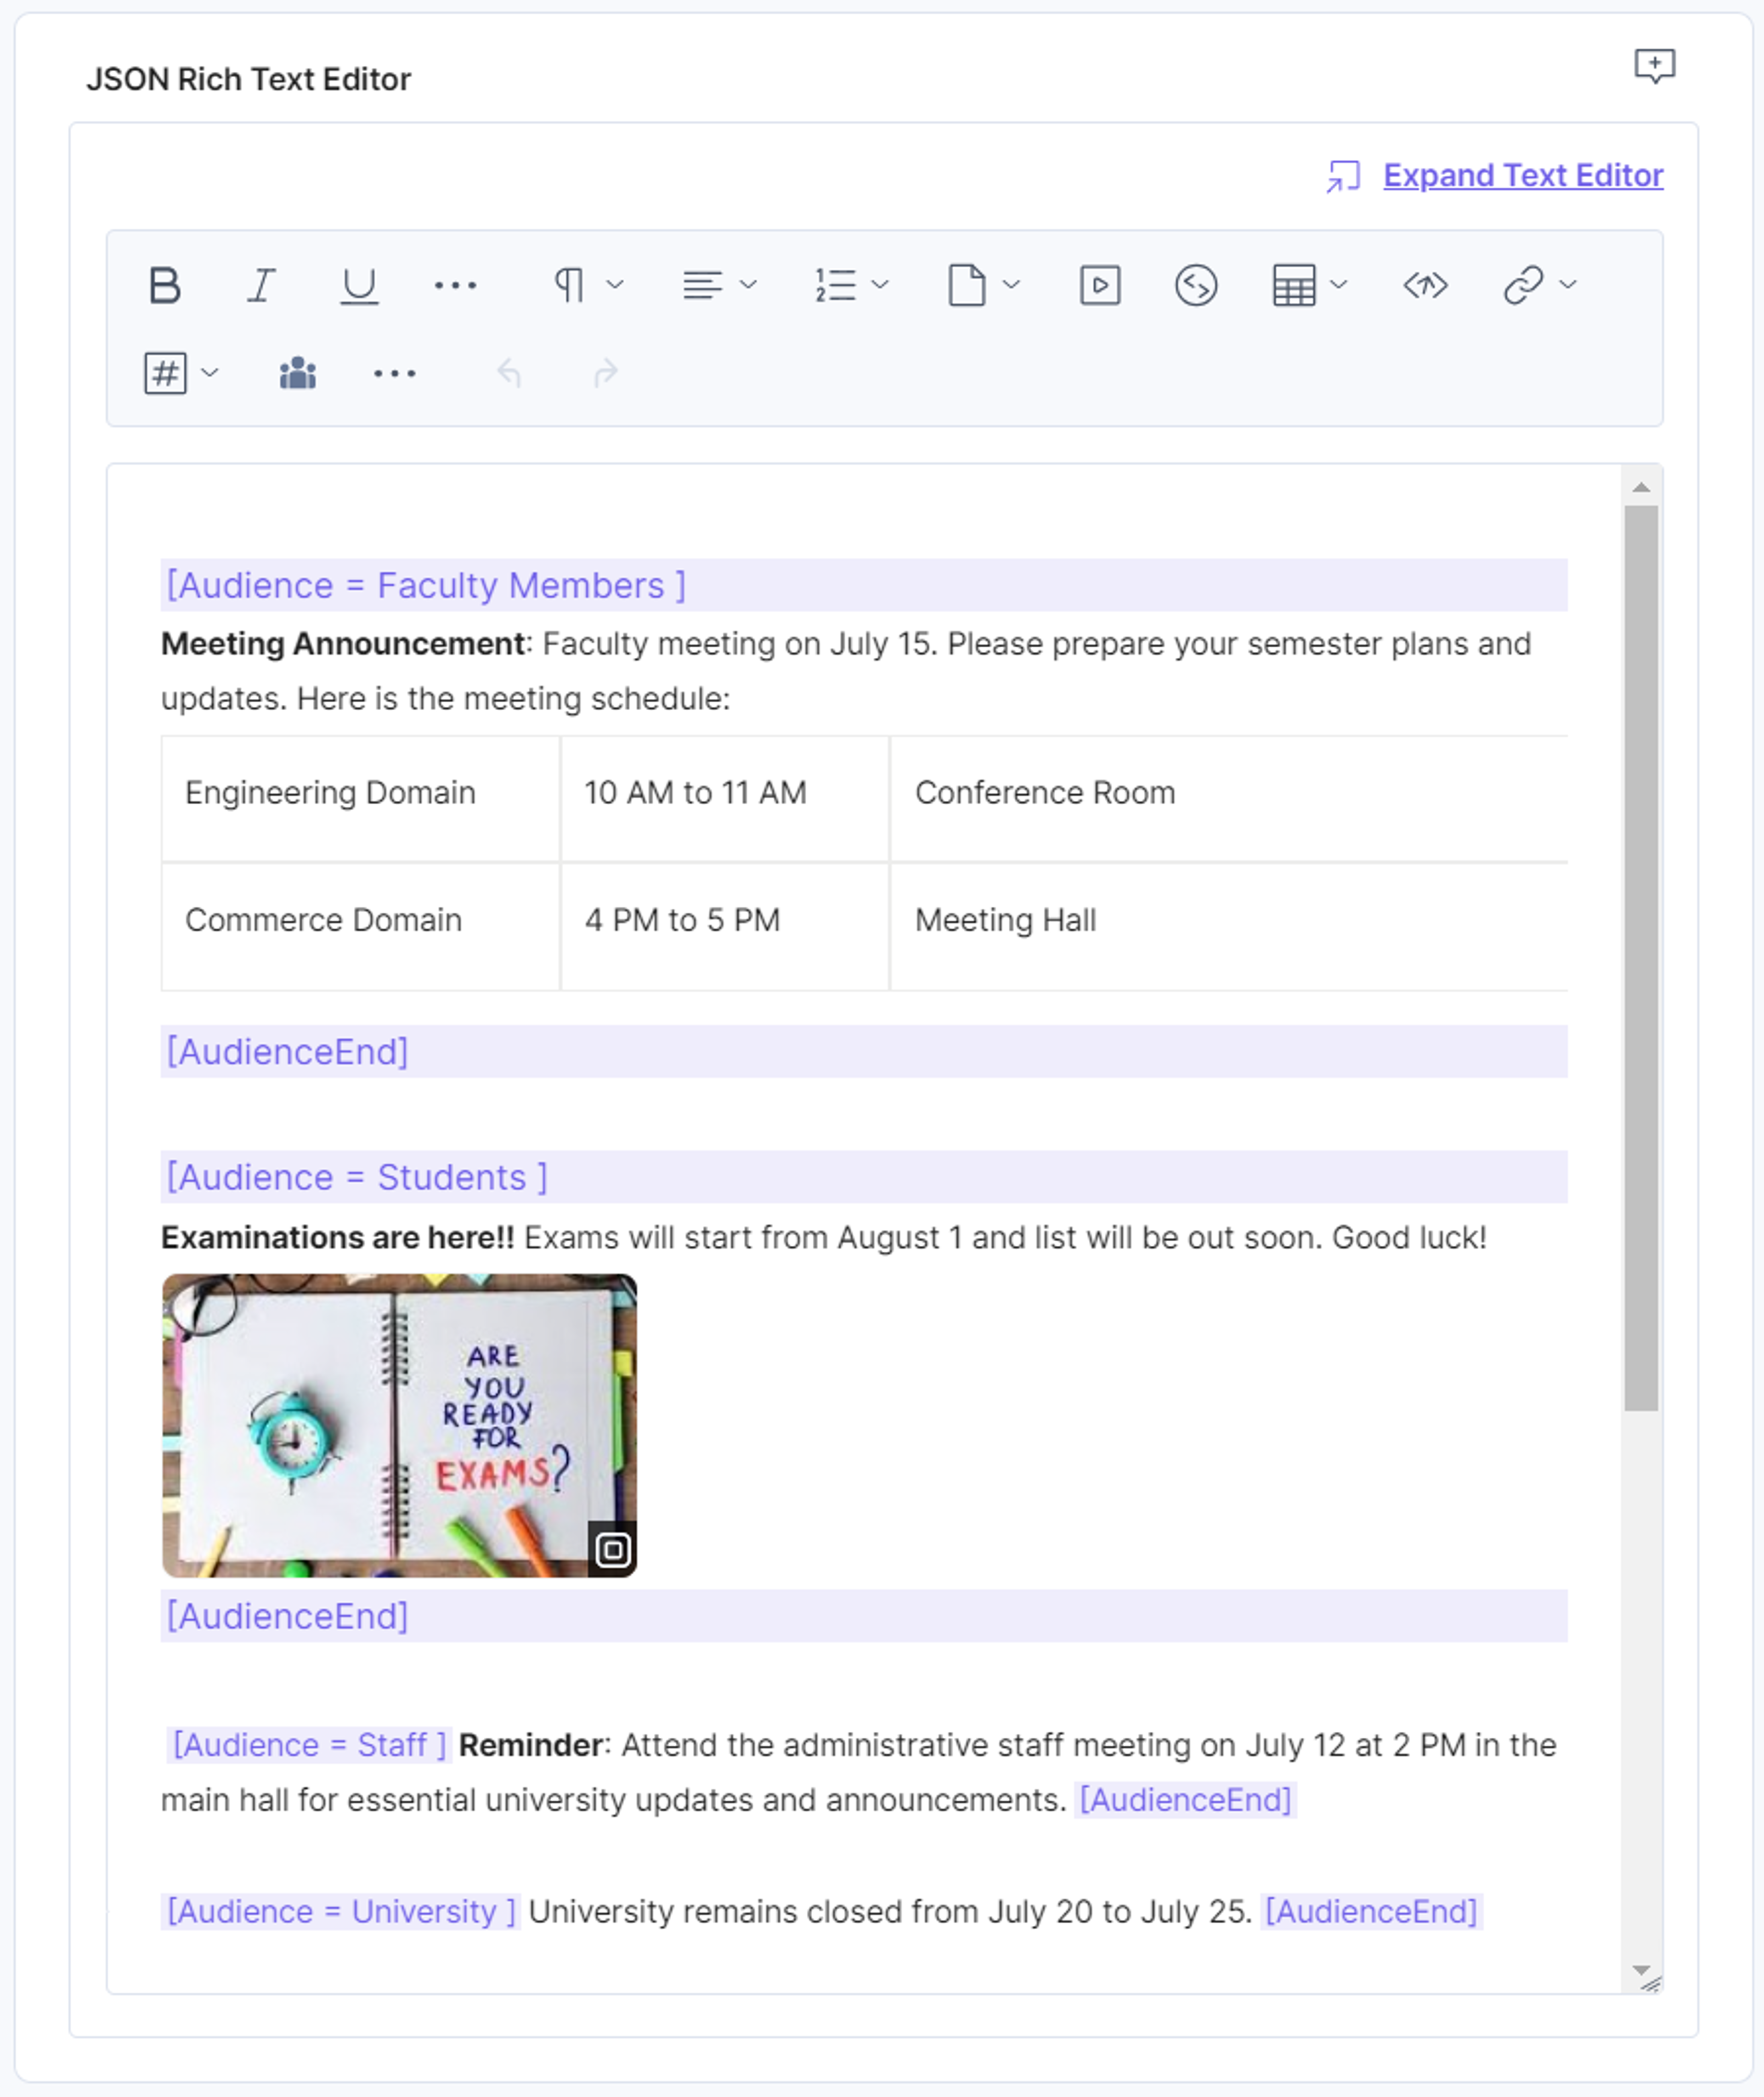Image resolution: width=1764 pixels, height=2097 pixels.
Task: Click the Expand Text Editor link
Action: (1523, 175)
